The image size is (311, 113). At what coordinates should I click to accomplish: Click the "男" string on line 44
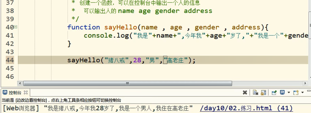152,60
